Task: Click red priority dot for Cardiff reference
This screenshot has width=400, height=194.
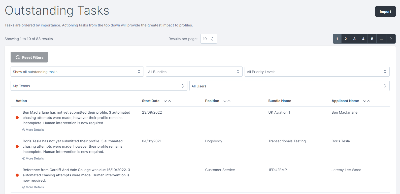Action: (17, 175)
